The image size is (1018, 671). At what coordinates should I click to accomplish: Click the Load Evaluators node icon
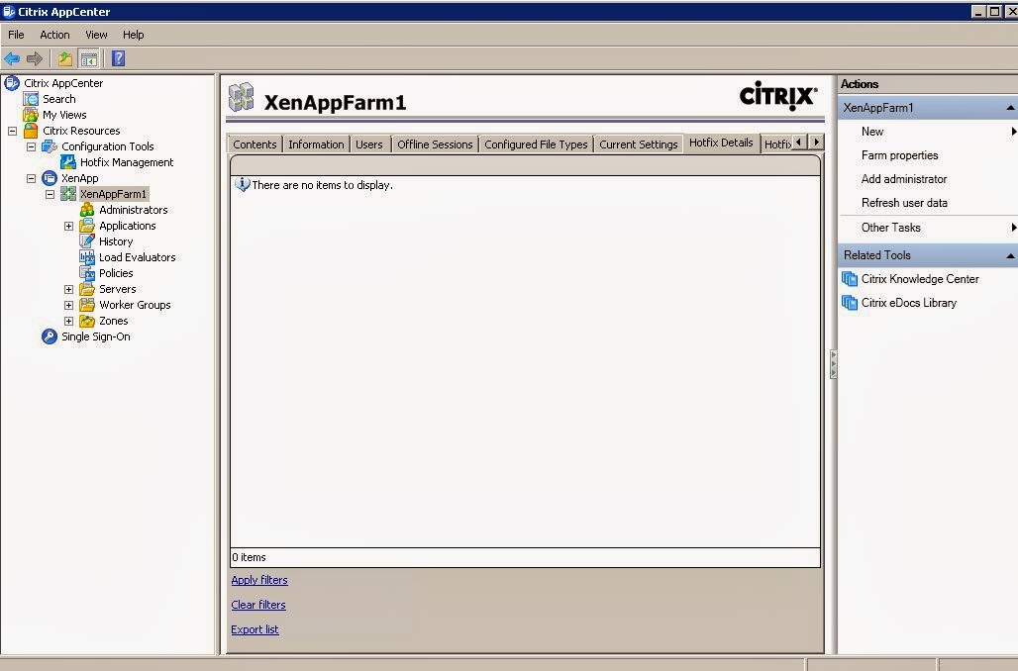pos(87,257)
